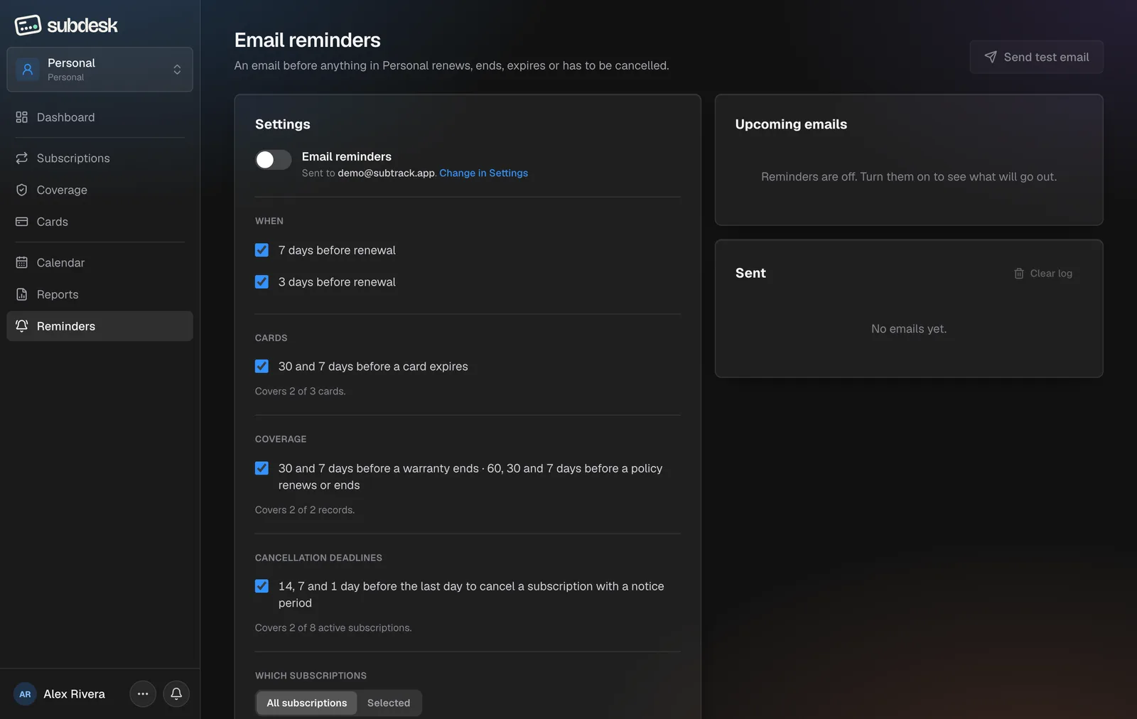
Task: Turn on the Email reminders switch
Action: 274,160
